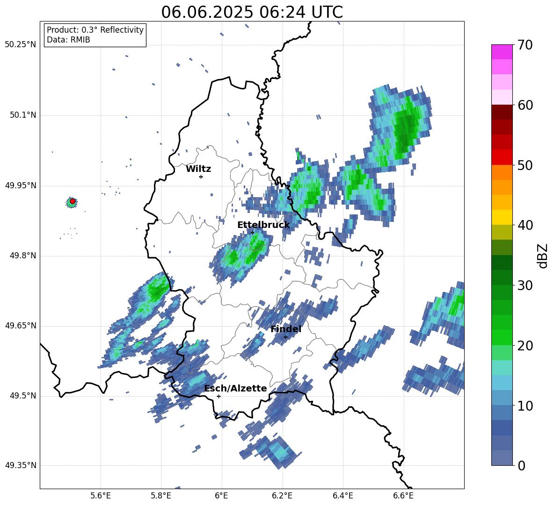The image size is (554, 505).
Task: Click the dark red colorbar swatch below 60
Action: (x=502, y=112)
